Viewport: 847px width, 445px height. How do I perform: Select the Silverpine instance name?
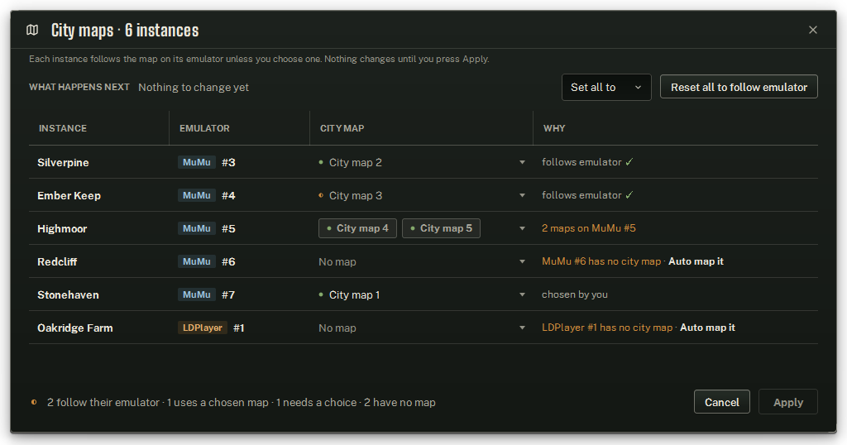tap(63, 163)
